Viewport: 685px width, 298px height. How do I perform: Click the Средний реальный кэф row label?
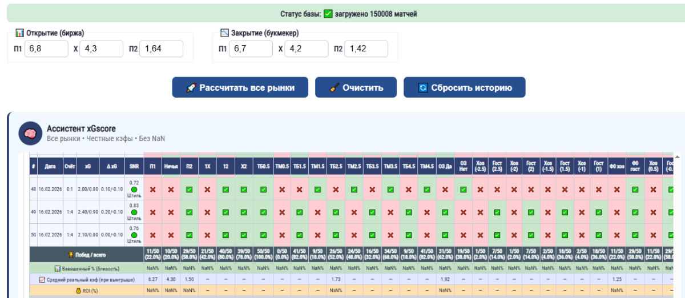tap(86, 279)
